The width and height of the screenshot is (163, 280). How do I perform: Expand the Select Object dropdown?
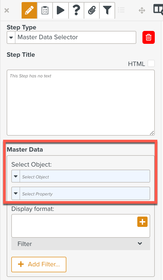[16, 176]
